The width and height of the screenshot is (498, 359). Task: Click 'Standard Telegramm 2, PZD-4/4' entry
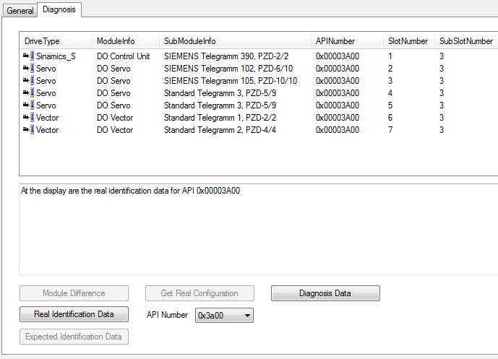(220, 130)
